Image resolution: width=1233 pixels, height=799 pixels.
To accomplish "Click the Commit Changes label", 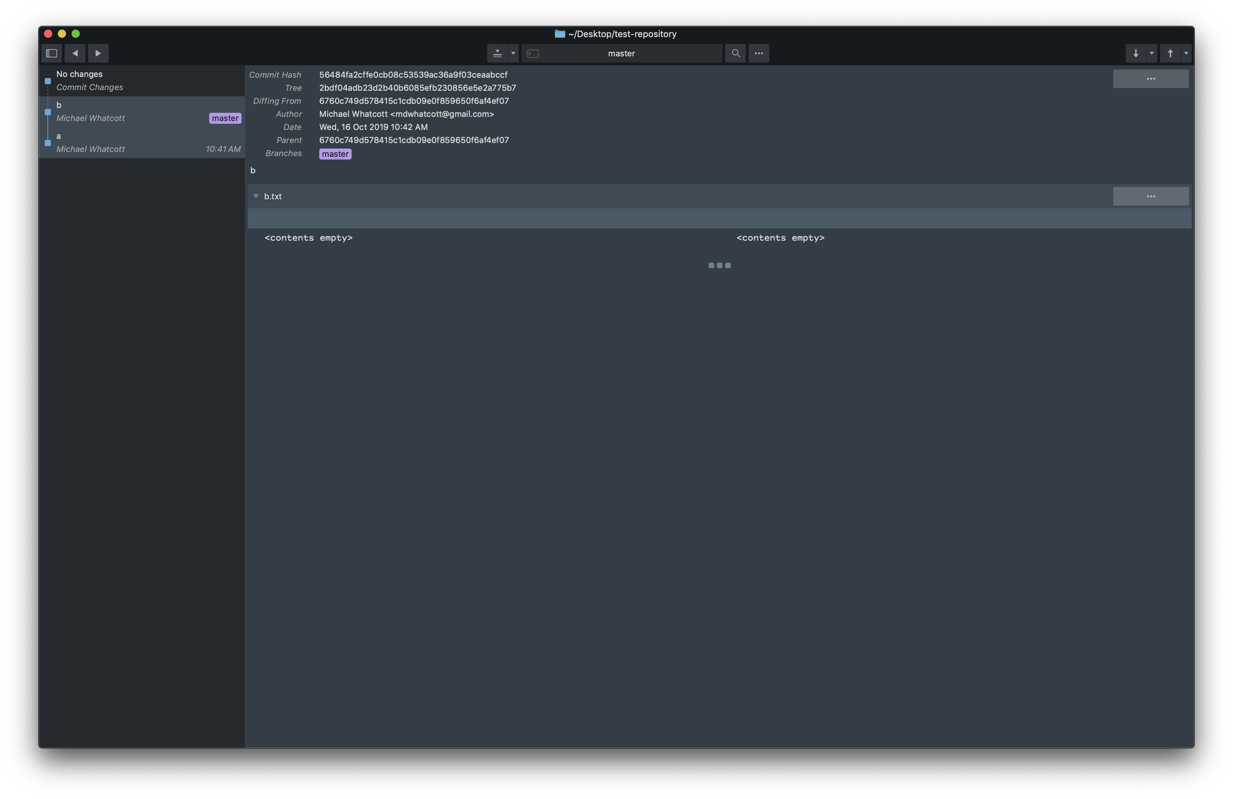I will [90, 88].
